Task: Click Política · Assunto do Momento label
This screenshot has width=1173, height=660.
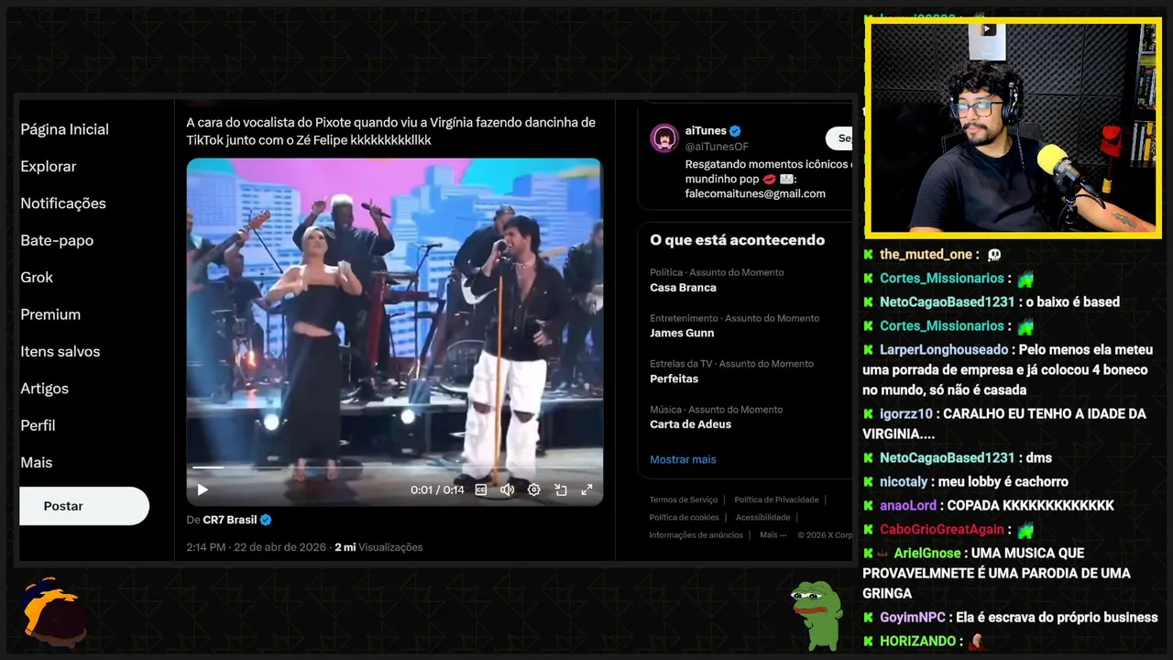Action: pos(717,272)
